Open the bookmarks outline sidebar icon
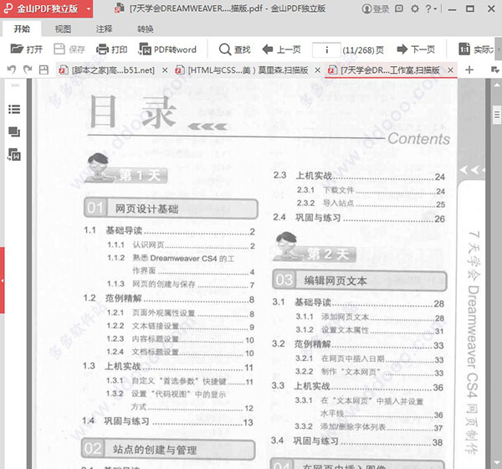Viewport: 502px width, 469px height. pyautogui.click(x=14, y=110)
